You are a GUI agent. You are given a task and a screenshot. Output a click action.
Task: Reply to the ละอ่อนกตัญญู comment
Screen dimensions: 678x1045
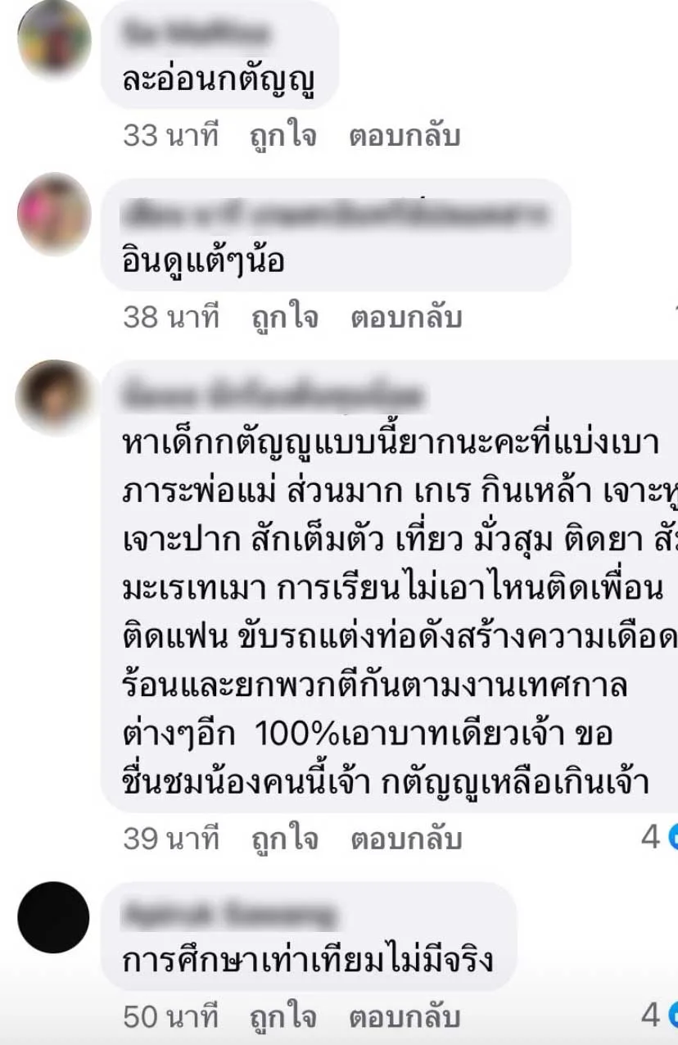[x=405, y=136]
